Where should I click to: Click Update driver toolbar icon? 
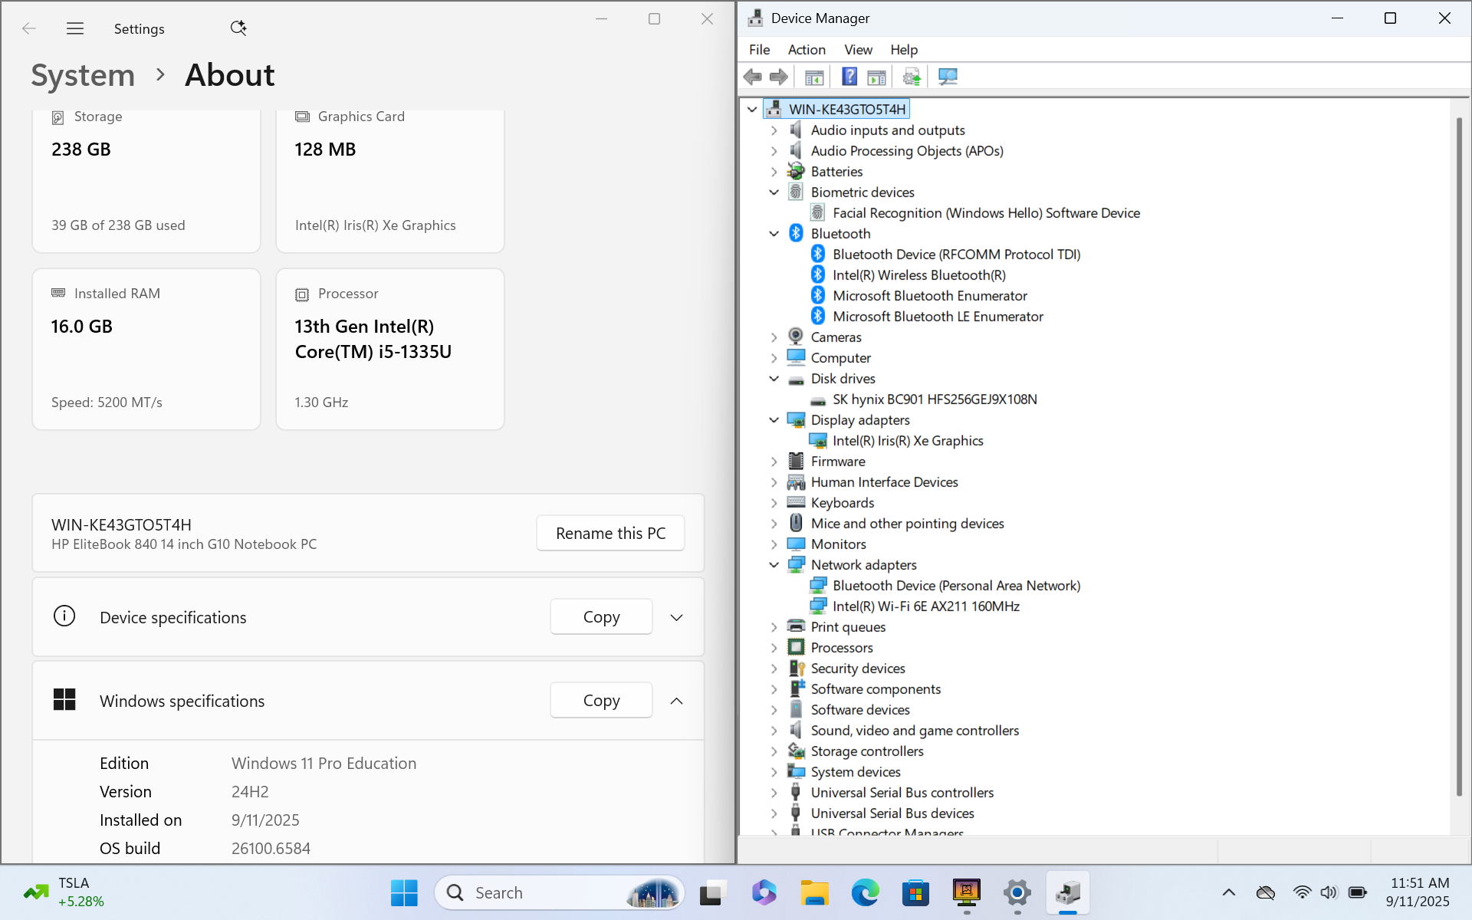pyautogui.click(x=912, y=77)
